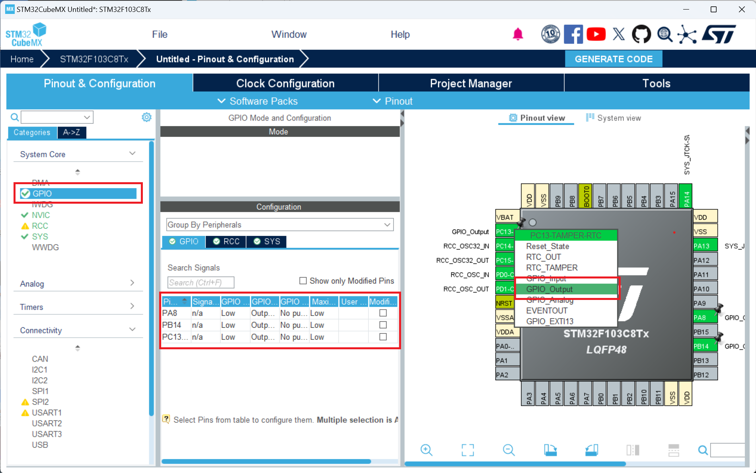Open the notification bell icon
This screenshot has height=473, width=756.
pos(518,35)
